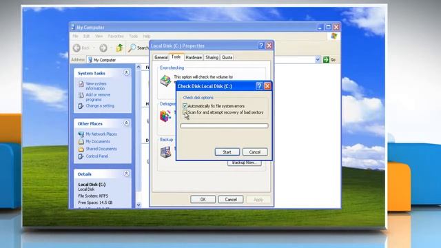441x248 pixels.
Task: Click the My Documents folder icon
Action: (x=81, y=141)
